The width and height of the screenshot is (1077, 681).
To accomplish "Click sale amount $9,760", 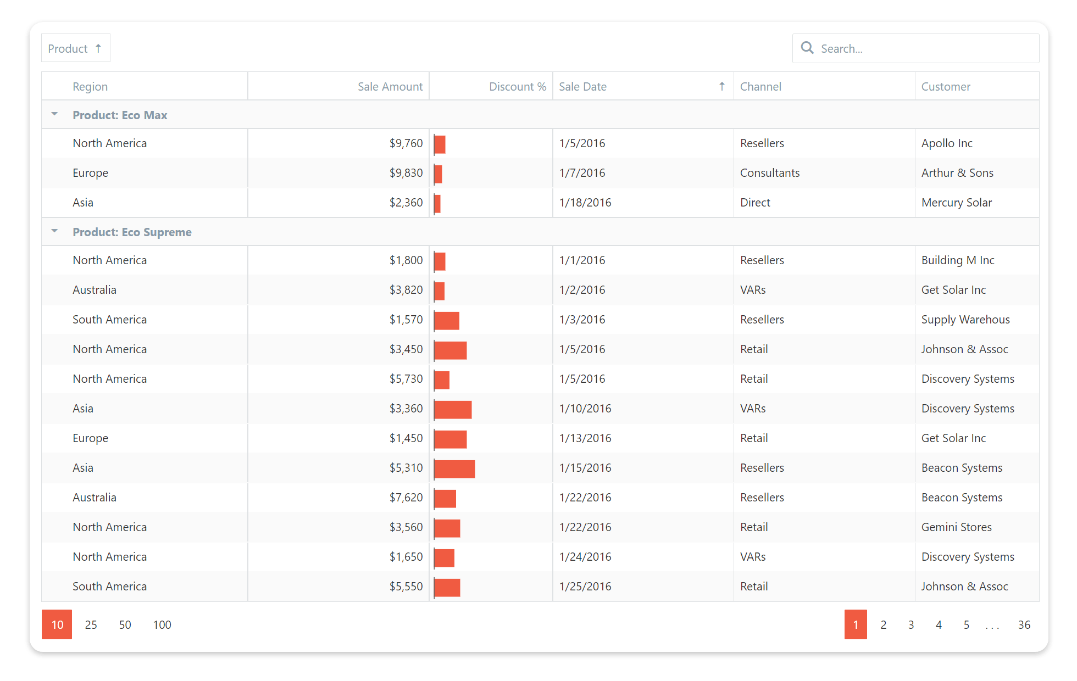I will pos(406,143).
